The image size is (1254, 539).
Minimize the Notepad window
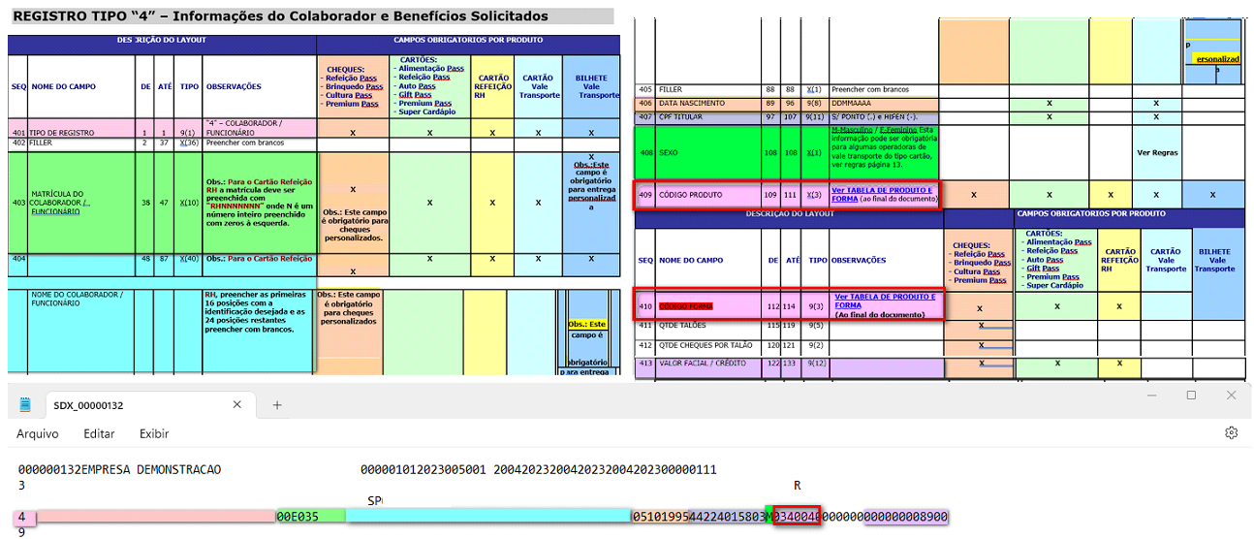tap(1150, 396)
